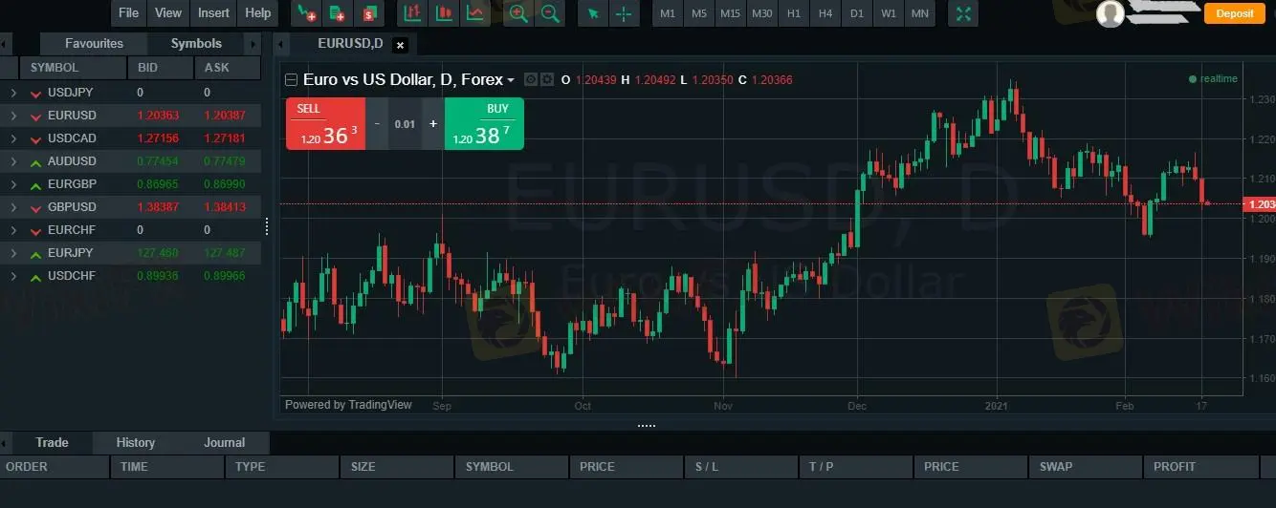Click the orange Deposit button

(x=1235, y=13)
